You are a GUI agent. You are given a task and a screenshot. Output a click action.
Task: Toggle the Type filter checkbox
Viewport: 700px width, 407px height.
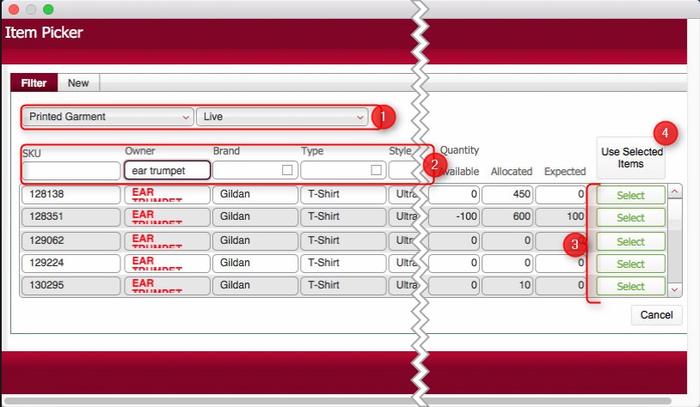pos(376,170)
